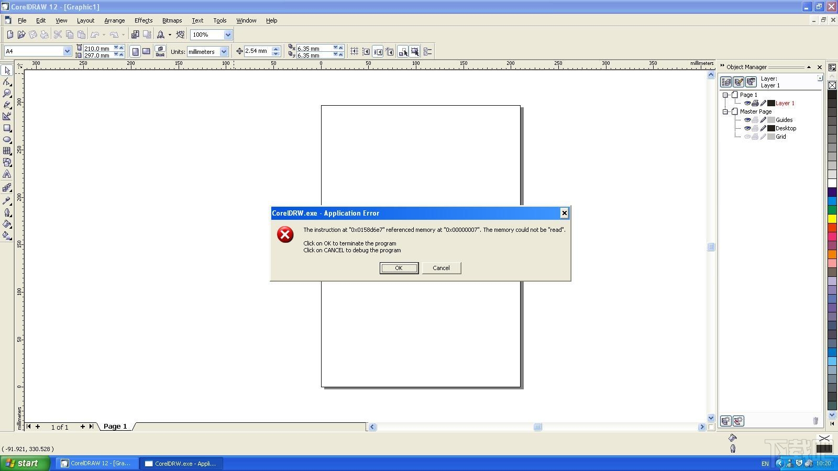Image resolution: width=838 pixels, height=471 pixels.
Task: Collapse the Object Manager docker
Action: [809, 67]
